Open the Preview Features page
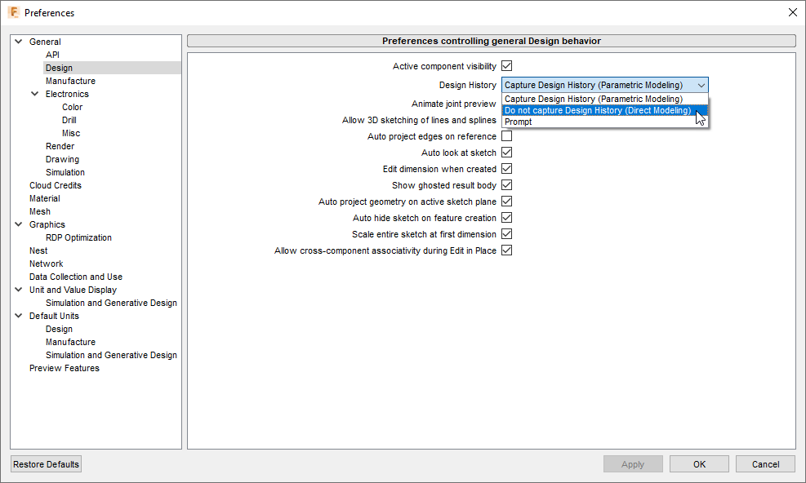The height and width of the screenshot is (483, 806). tap(64, 368)
